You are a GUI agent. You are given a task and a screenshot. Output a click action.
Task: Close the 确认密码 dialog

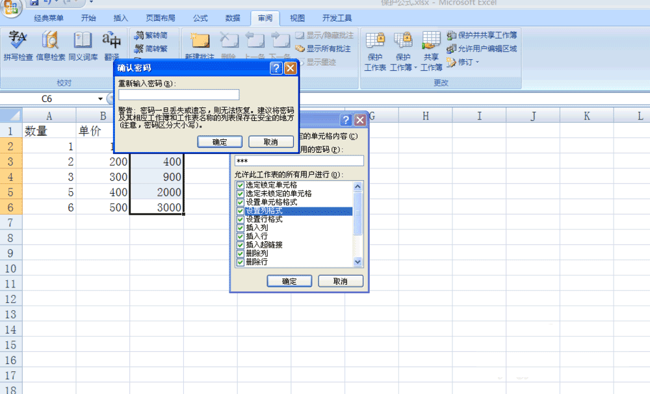[291, 68]
